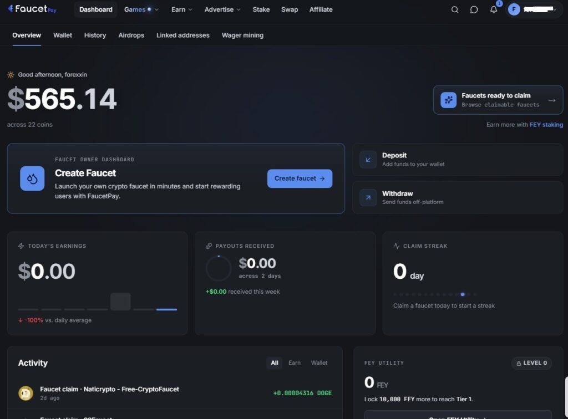Go to the Swap page
This screenshot has height=419, width=568.
[x=290, y=9]
